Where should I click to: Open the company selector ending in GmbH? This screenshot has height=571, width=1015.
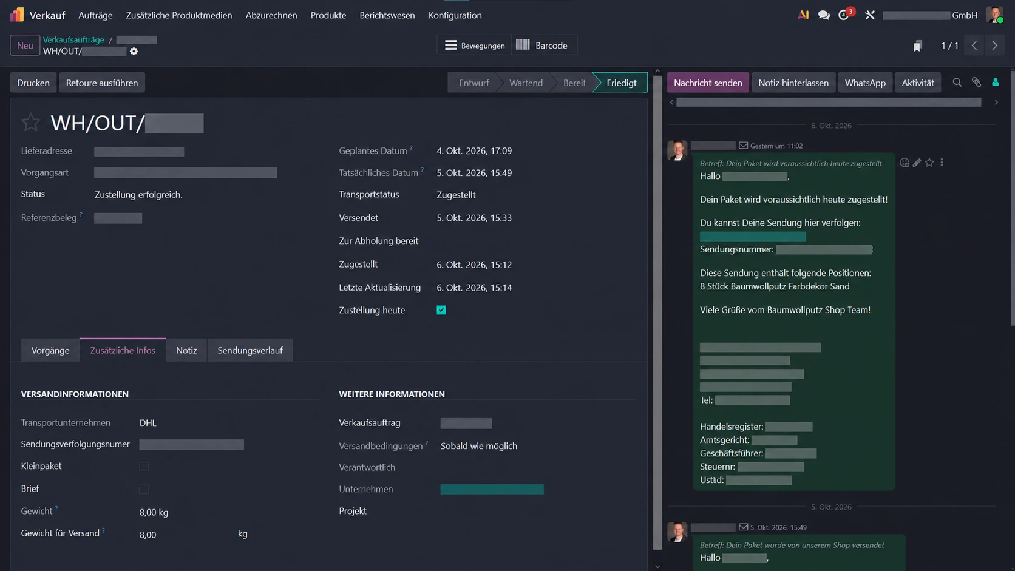(x=930, y=15)
